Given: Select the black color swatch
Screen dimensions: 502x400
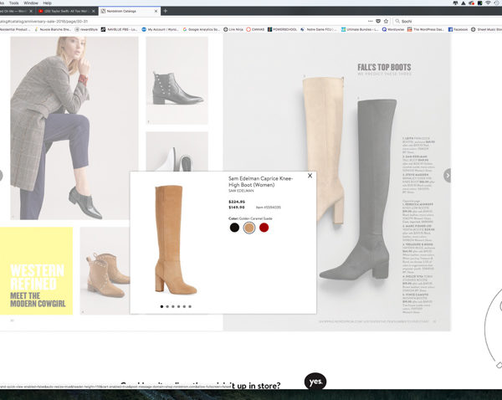Looking at the screenshot, I should 234,228.
